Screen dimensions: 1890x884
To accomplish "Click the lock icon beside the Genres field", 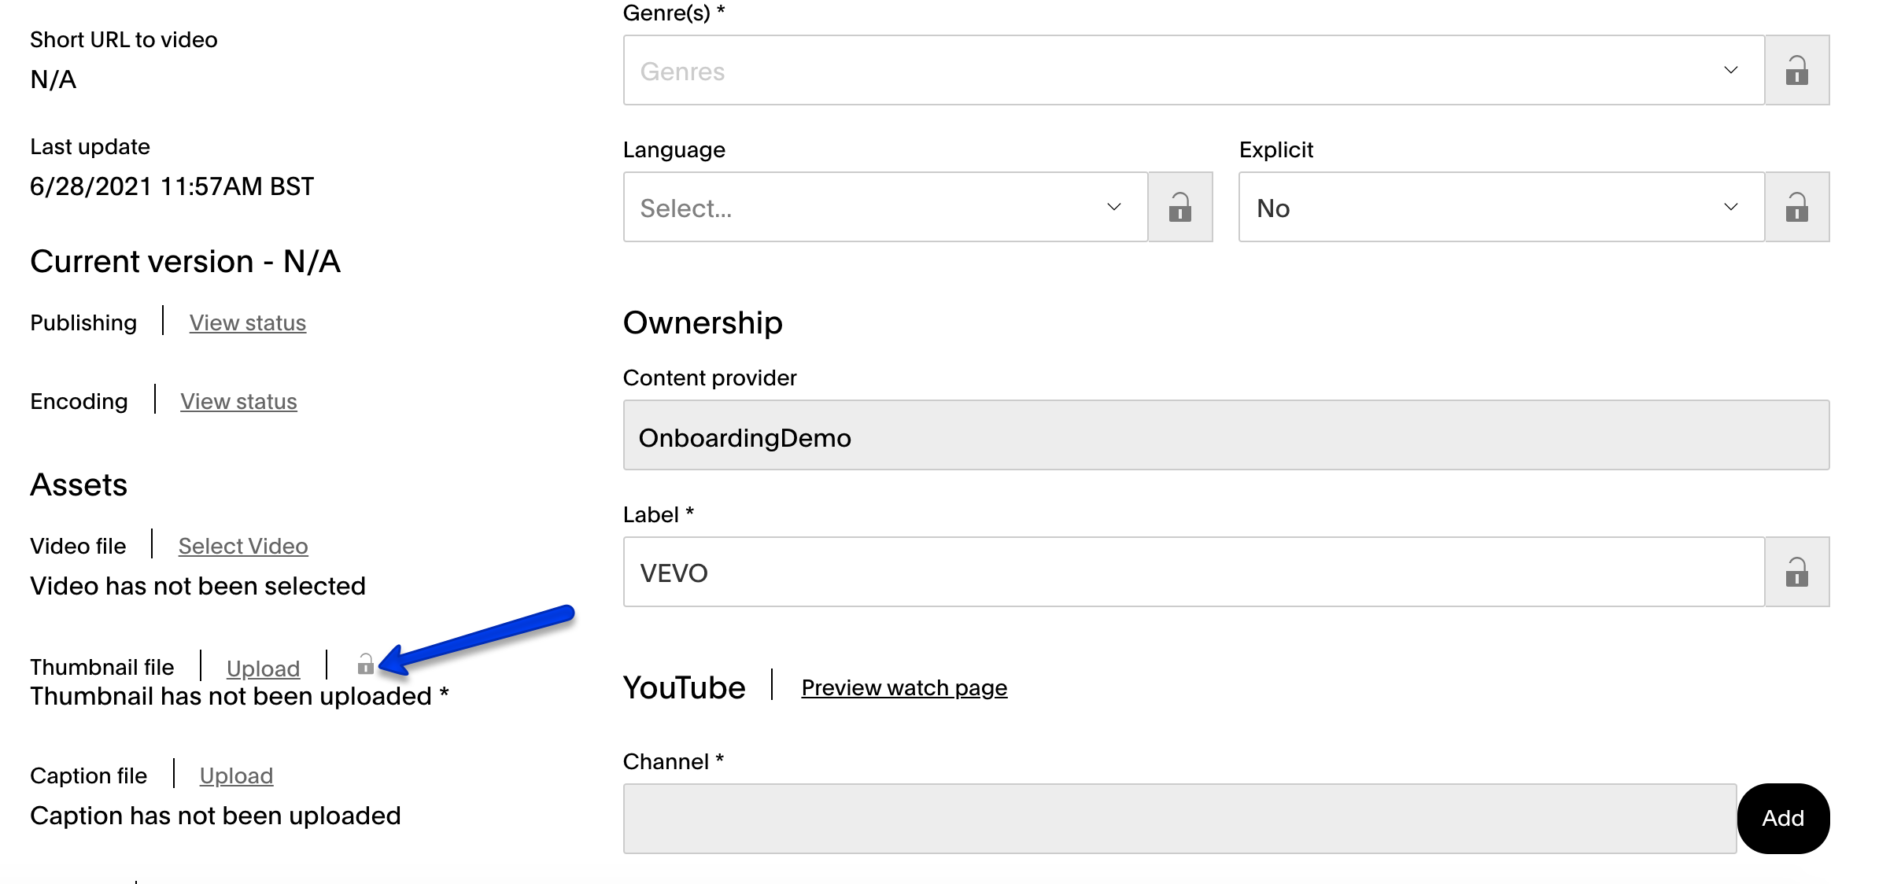I will pyautogui.click(x=1797, y=70).
